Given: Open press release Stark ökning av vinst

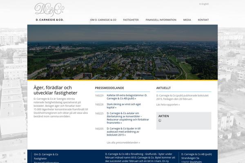Looking at the screenshot, I should 124,106.
